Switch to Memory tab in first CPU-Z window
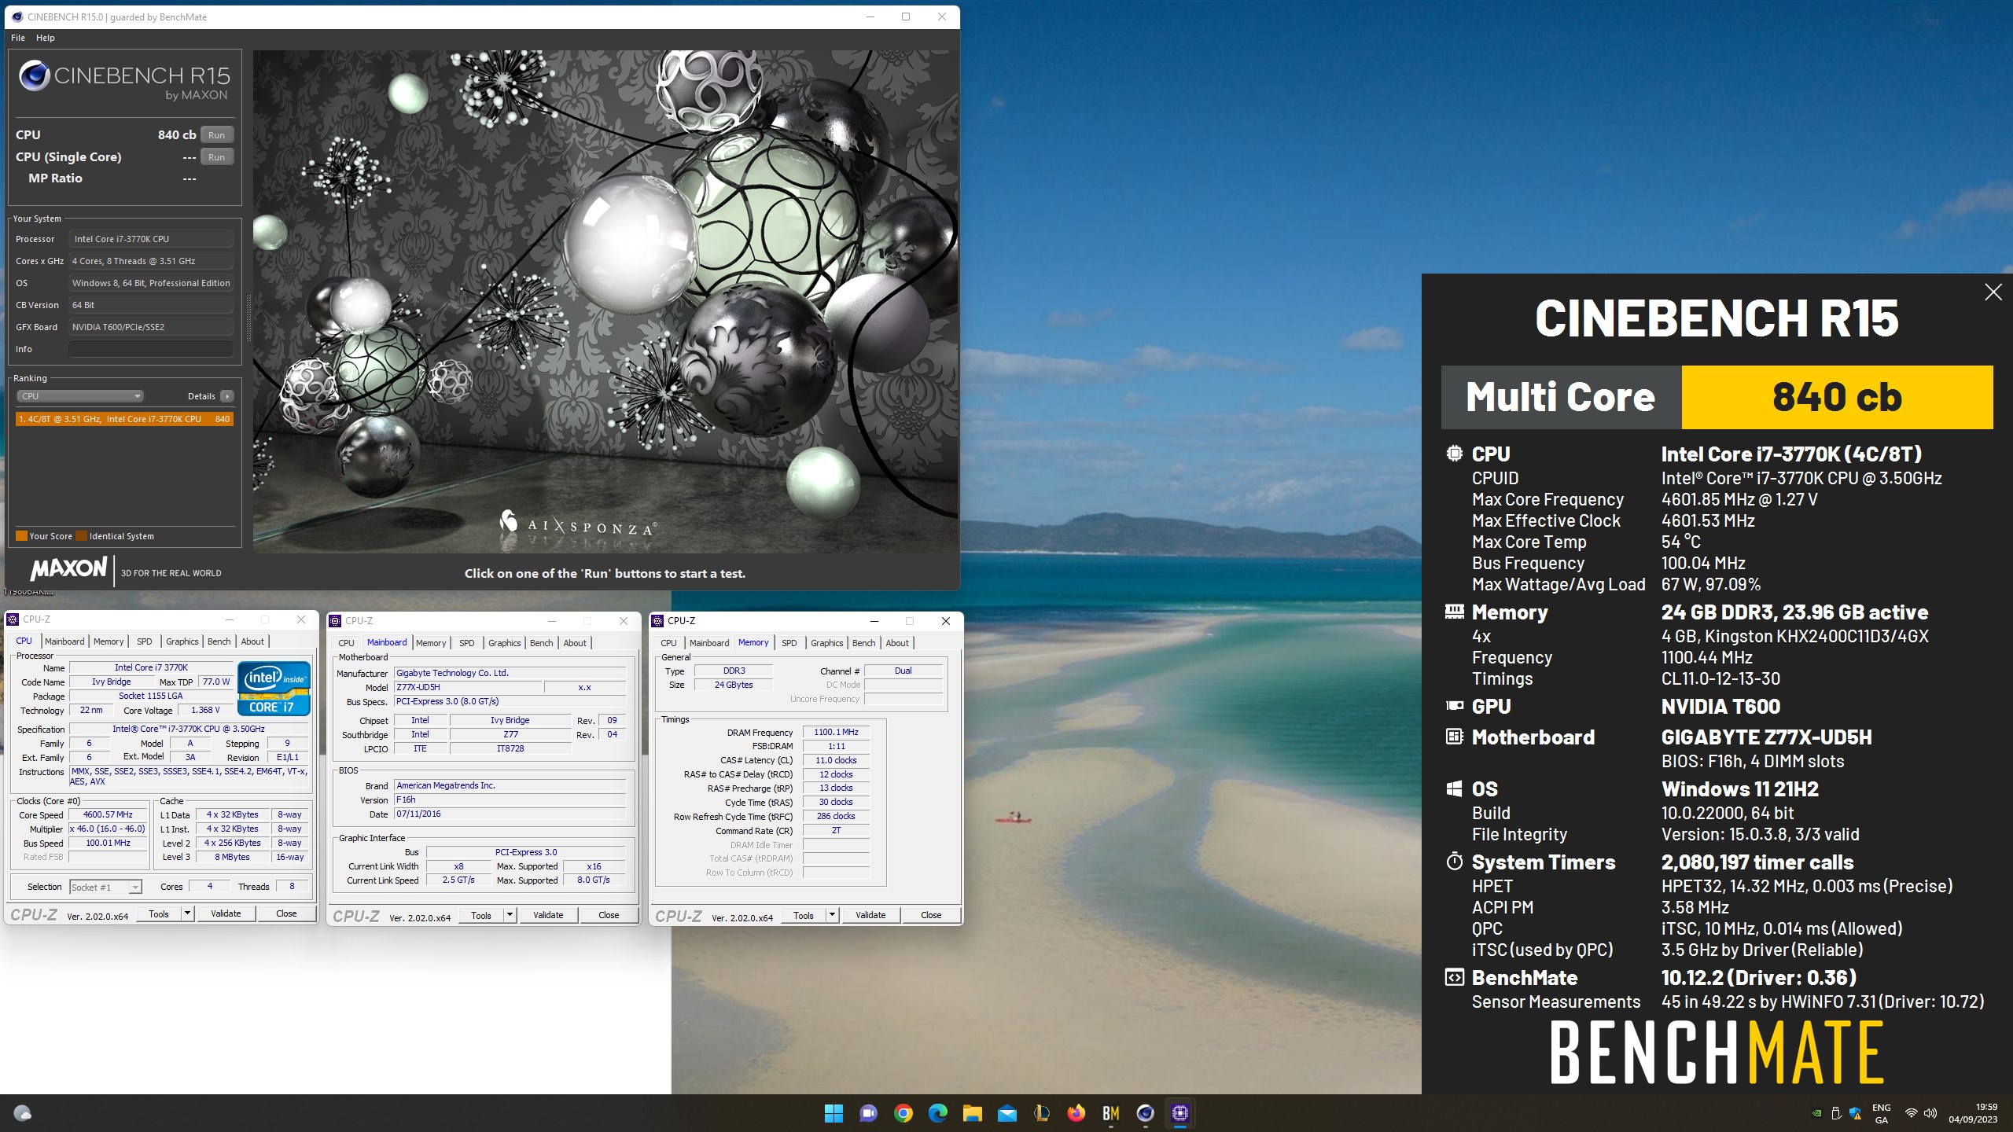Viewport: 2013px width, 1132px height. tap(109, 641)
